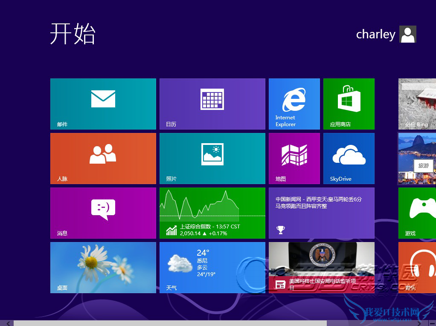This screenshot has height=326, width=436.
Task: Open the Weather (天气) tile
Action: tap(212, 268)
